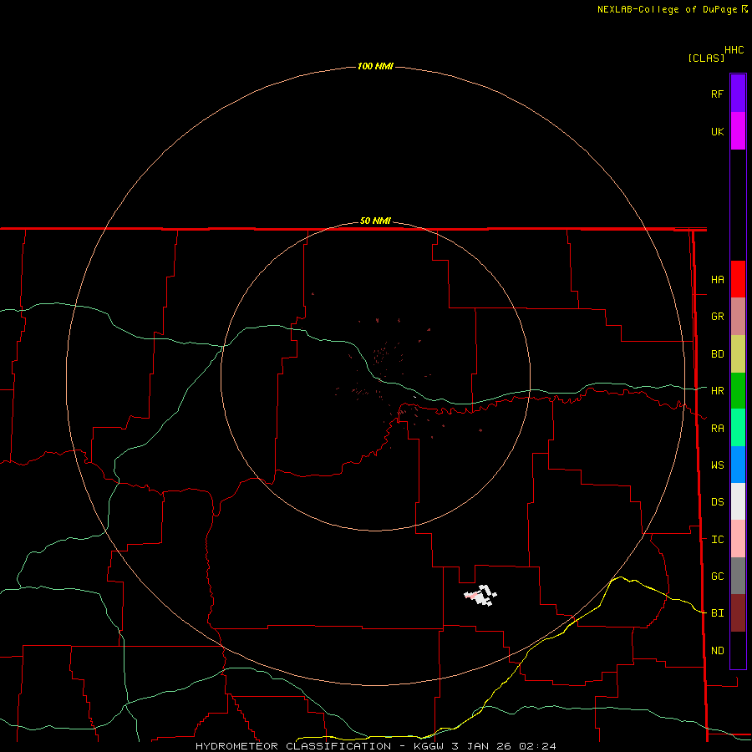The width and height of the screenshot is (752, 752).
Task: Click the RA light green swatch
Action: pos(738,428)
